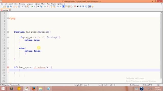Collapse the line 21 if-block fold marker

[x=8, y=67]
